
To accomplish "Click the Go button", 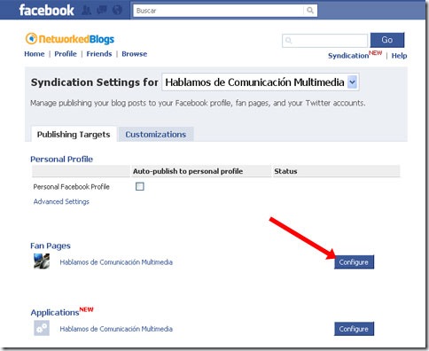I will (387, 40).
